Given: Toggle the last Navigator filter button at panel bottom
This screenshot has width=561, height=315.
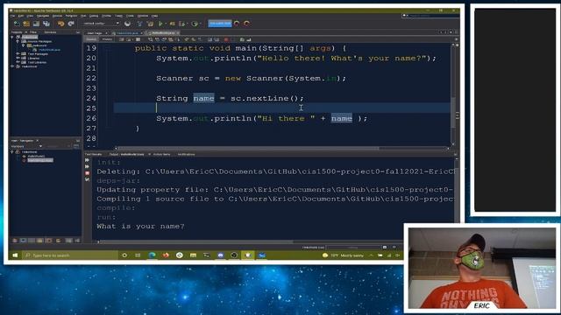Looking at the screenshot, I should click(x=77, y=241).
